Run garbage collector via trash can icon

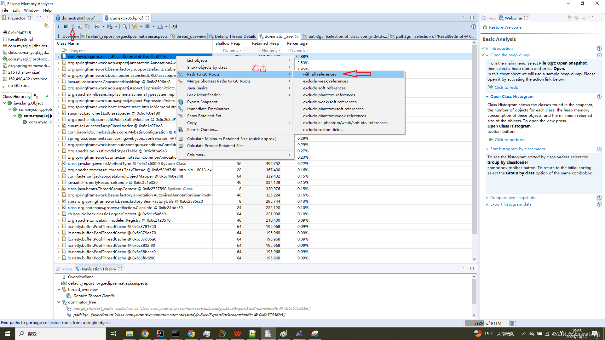tap(512, 323)
